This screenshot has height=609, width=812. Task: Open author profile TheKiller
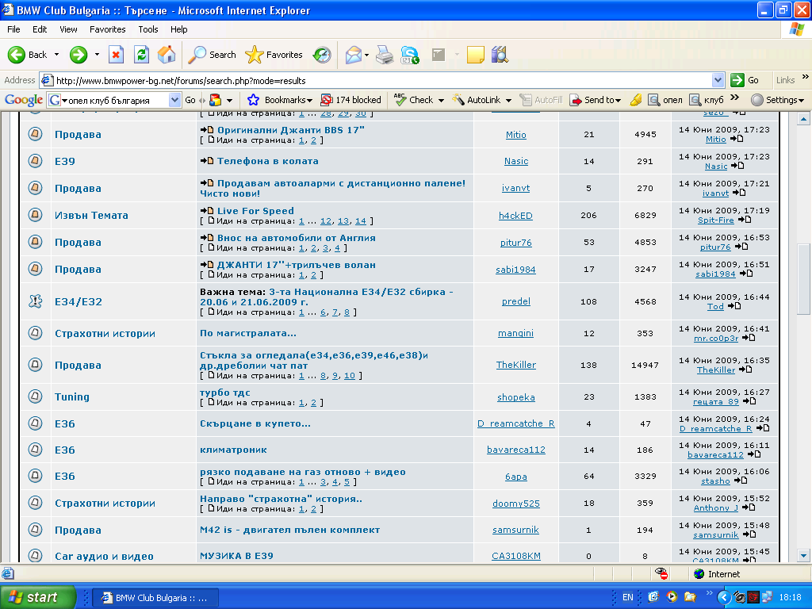[x=515, y=365]
